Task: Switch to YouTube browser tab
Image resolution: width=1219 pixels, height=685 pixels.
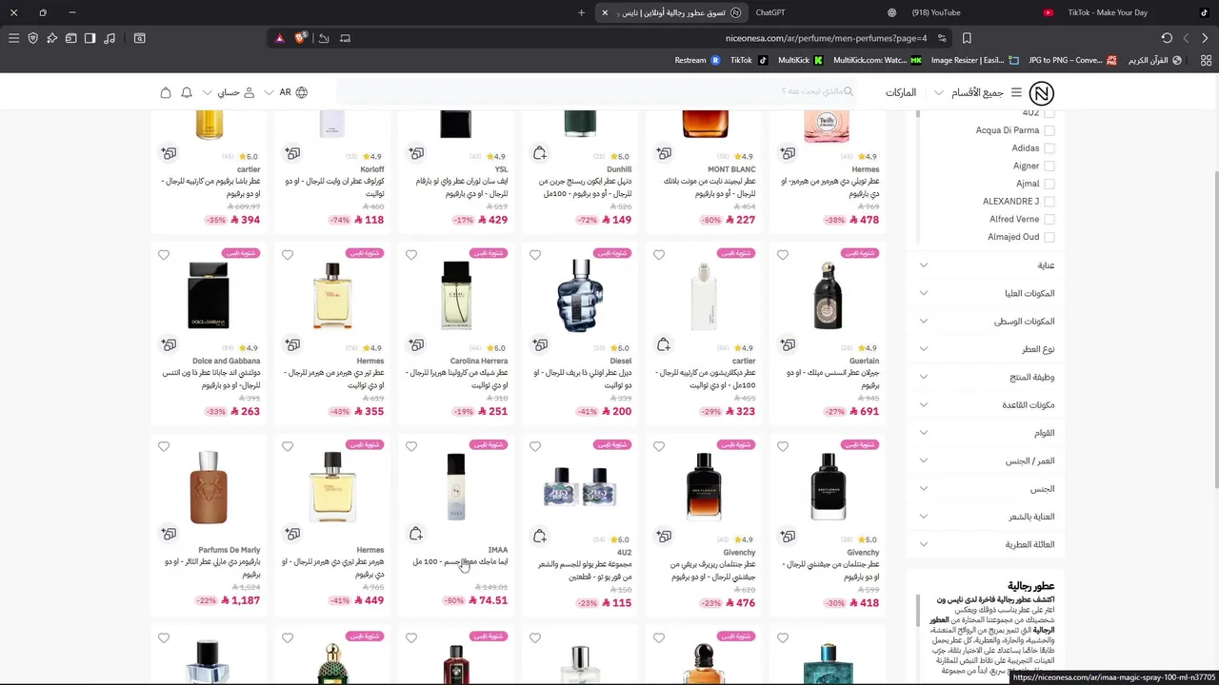Action: point(936,12)
